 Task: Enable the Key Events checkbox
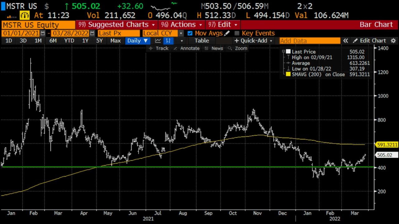(237, 33)
